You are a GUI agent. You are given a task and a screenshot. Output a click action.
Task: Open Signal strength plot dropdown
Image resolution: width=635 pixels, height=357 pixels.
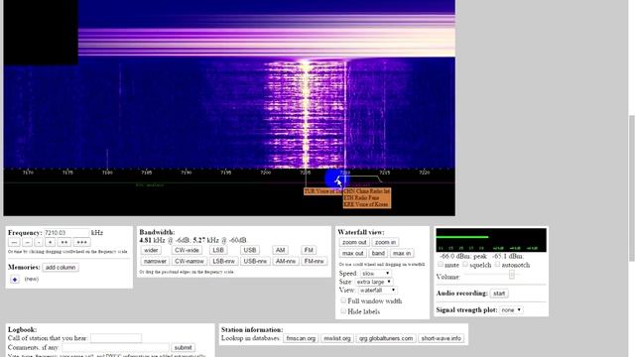511,310
